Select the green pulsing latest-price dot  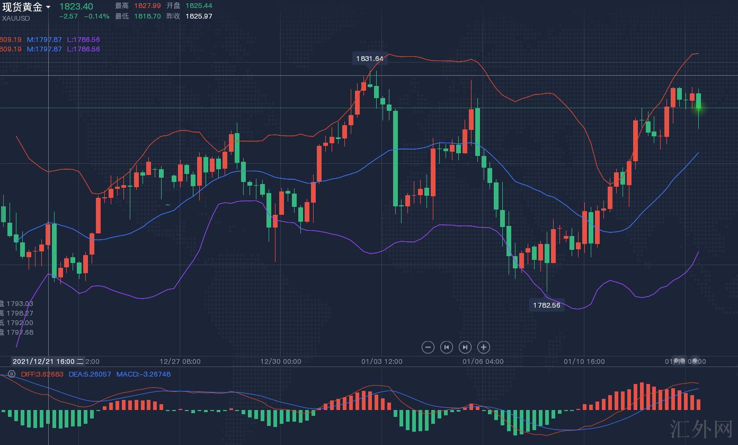click(698, 108)
